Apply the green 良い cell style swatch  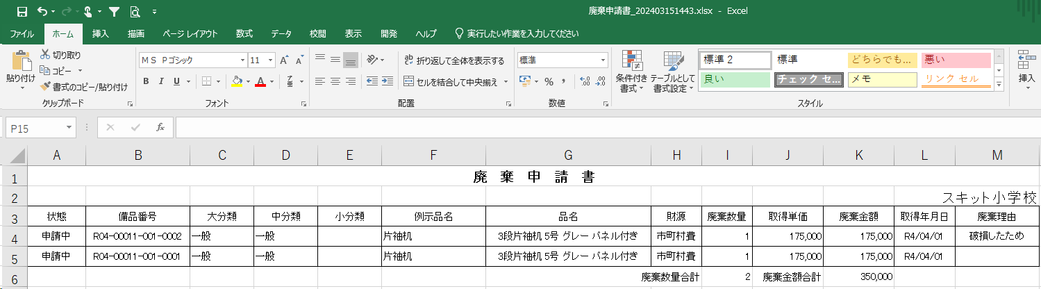[x=735, y=79]
